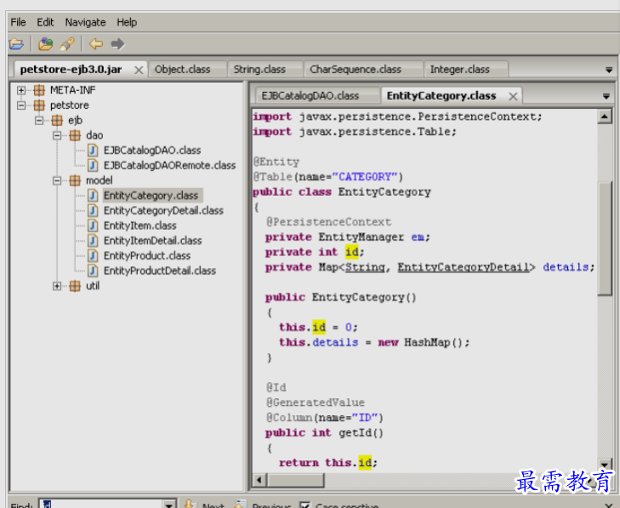Viewport: 620px width, 508px height.
Task: Click the vertical scrollbar down arrow
Action: click(605, 464)
